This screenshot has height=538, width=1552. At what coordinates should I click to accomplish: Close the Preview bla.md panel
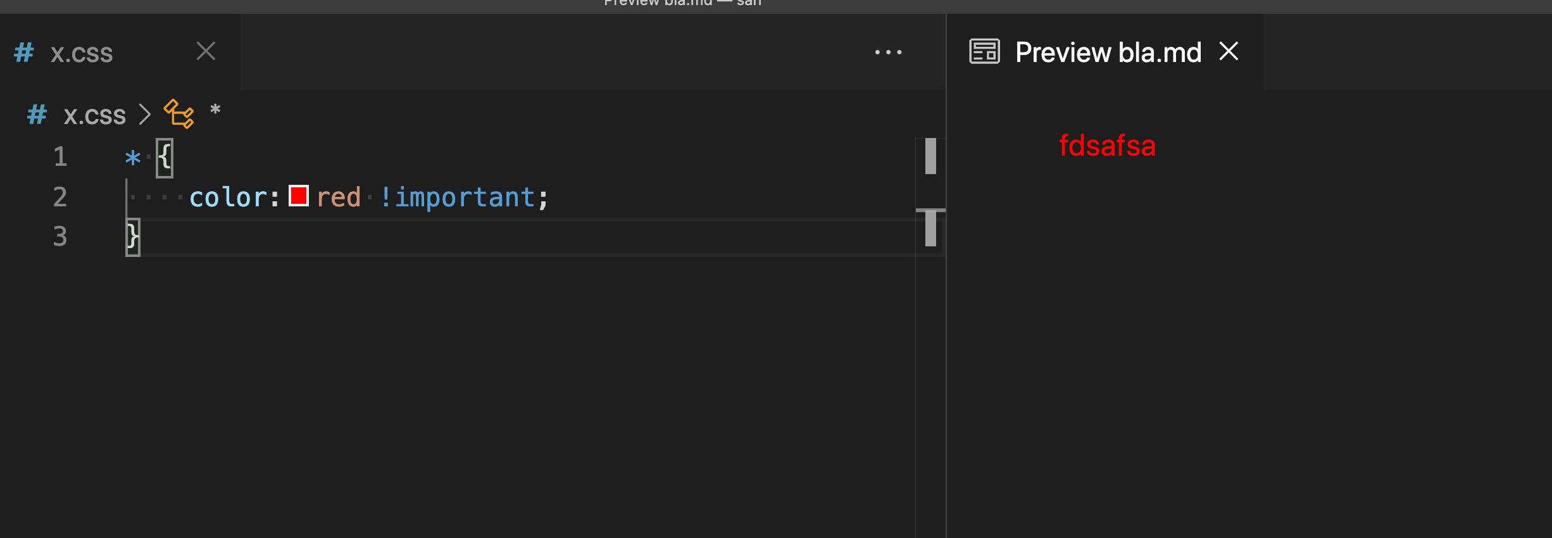[1228, 51]
